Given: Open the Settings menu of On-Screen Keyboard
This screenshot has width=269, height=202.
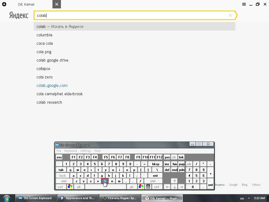Looking at the screenshot, I should [x=85, y=151].
